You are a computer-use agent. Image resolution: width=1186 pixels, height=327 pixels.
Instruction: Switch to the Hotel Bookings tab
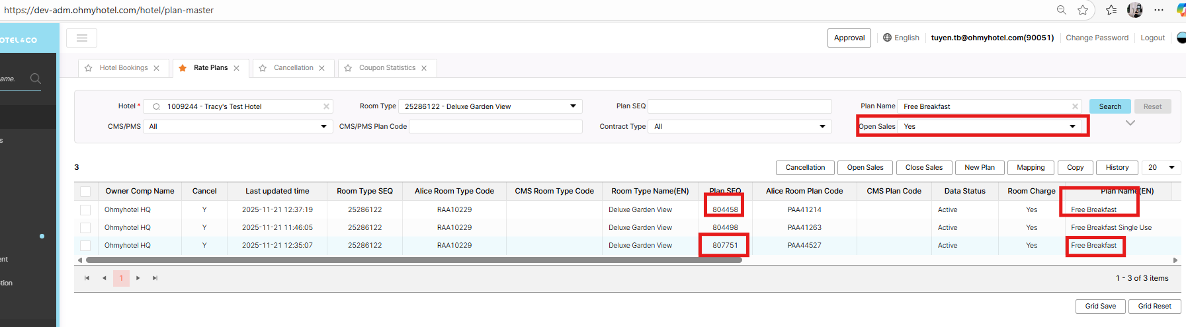click(124, 68)
